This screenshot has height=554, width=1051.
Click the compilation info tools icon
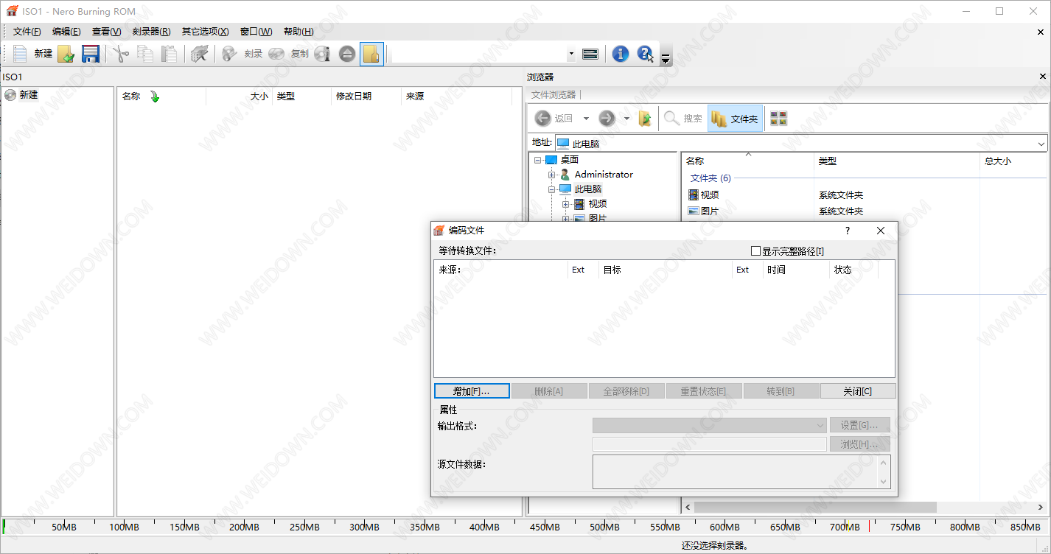pyautogui.click(x=199, y=53)
